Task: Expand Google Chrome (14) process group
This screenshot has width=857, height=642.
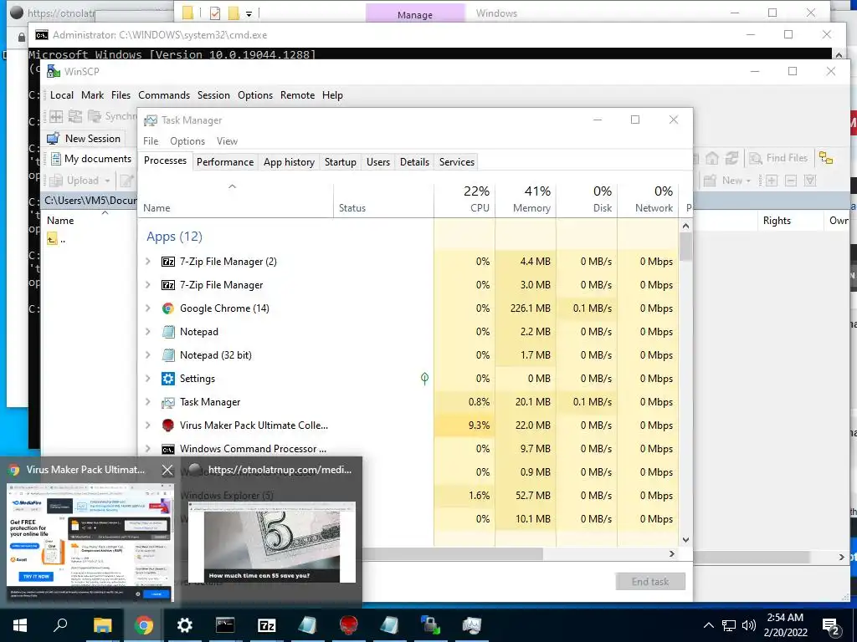Action: pyautogui.click(x=147, y=308)
